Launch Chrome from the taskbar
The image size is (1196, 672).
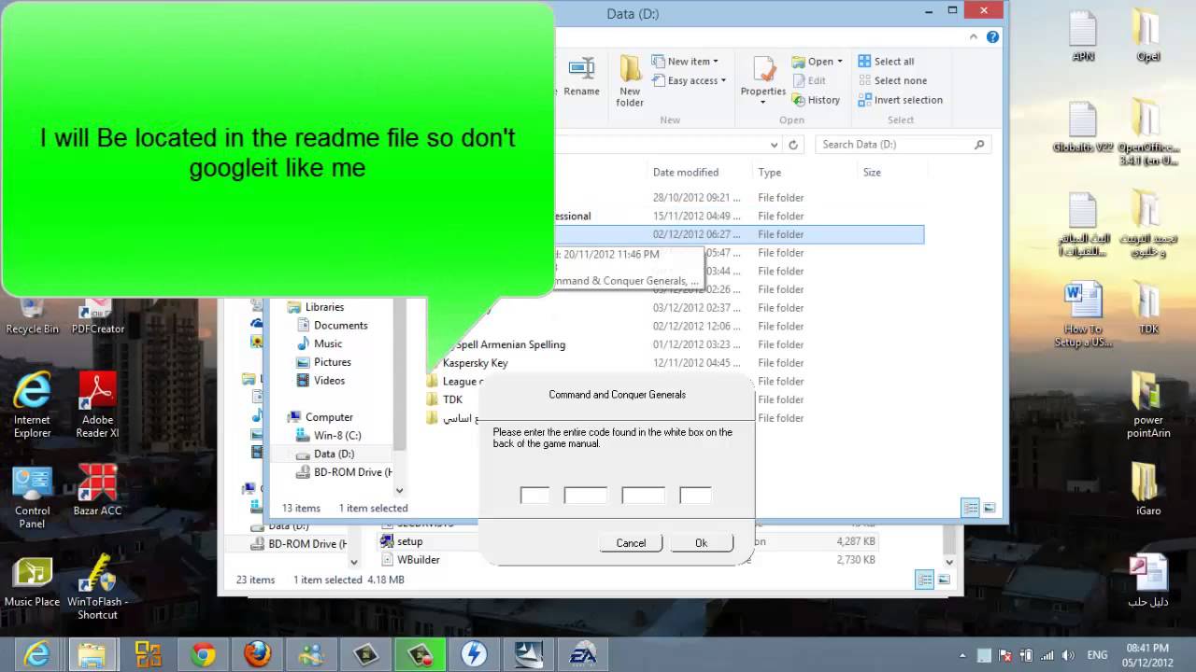pos(203,654)
